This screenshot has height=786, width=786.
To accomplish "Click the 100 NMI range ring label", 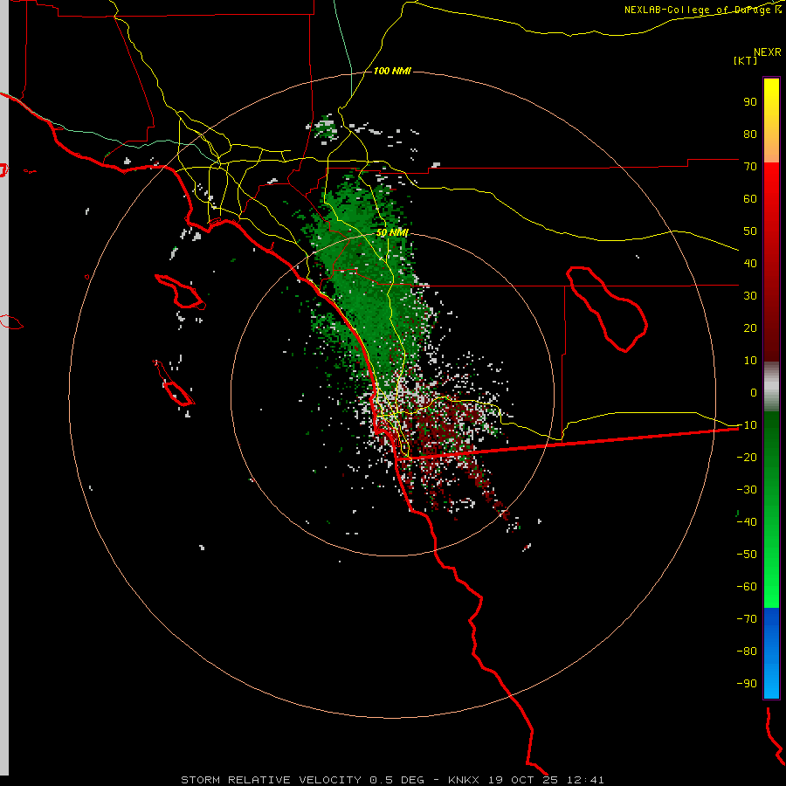I will (x=392, y=72).
